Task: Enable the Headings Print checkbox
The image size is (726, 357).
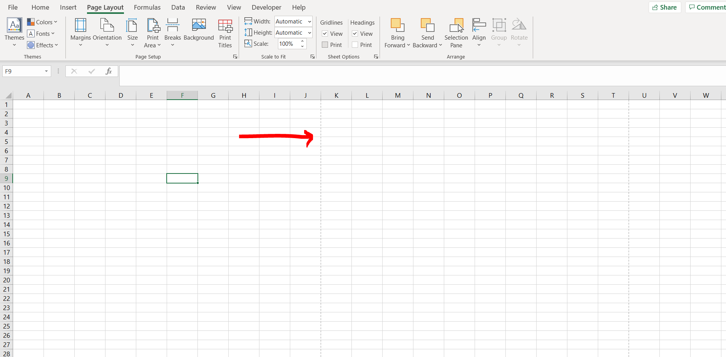Action: pos(355,45)
